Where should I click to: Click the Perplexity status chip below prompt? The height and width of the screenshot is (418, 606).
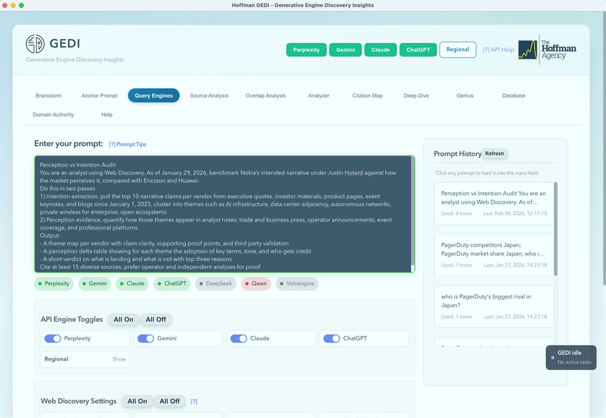click(54, 283)
